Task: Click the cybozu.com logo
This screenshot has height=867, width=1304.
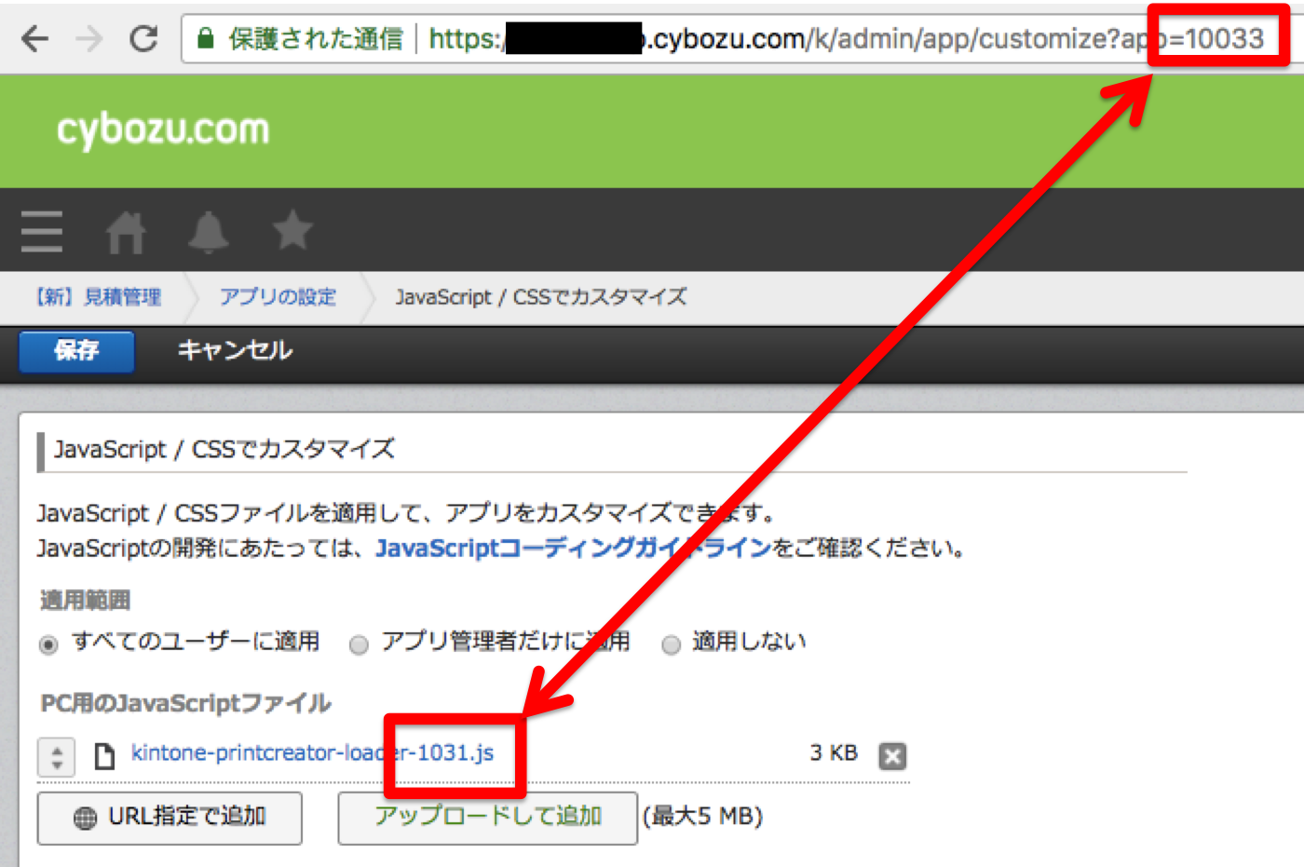Action: [163, 129]
